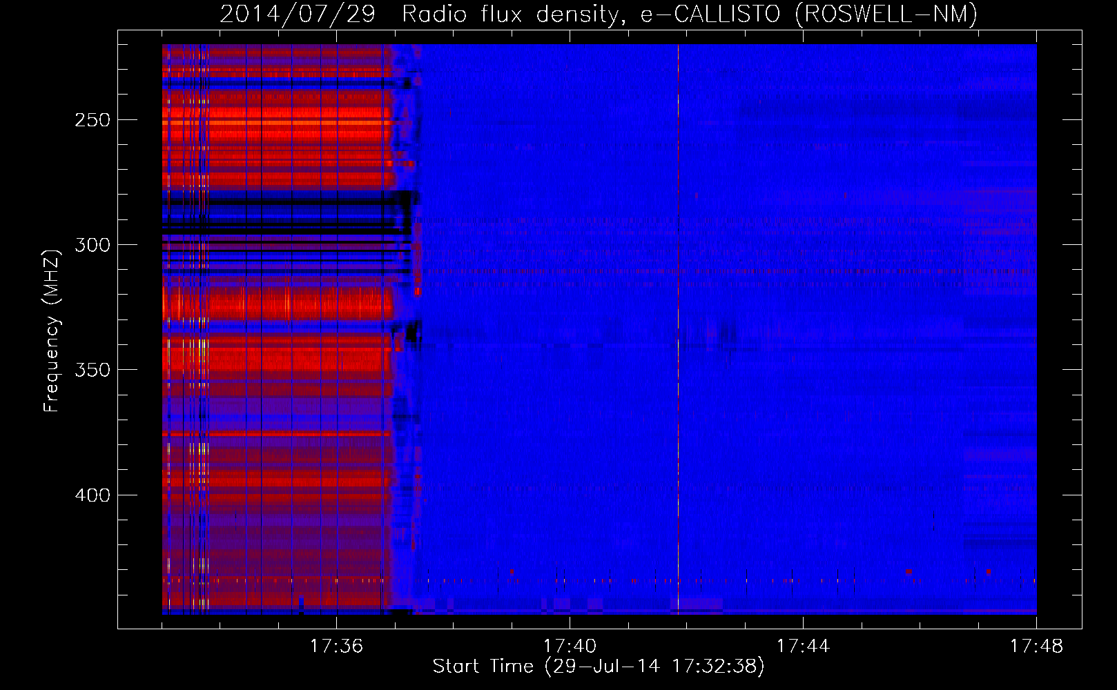This screenshot has width=1117, height=690.
Task: Click the plot title "Radio flux density, e-CALLISTO (ROSWELL-NM)"
Action: (x=689, y=14)
